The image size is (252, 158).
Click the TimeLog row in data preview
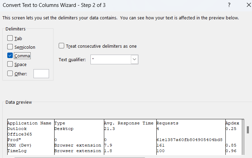[17, 151]
